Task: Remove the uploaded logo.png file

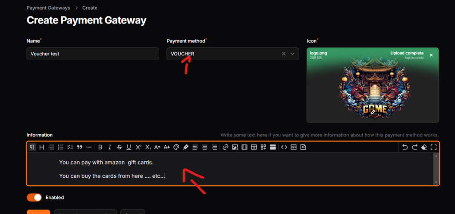Action: [x=431, y=55]
